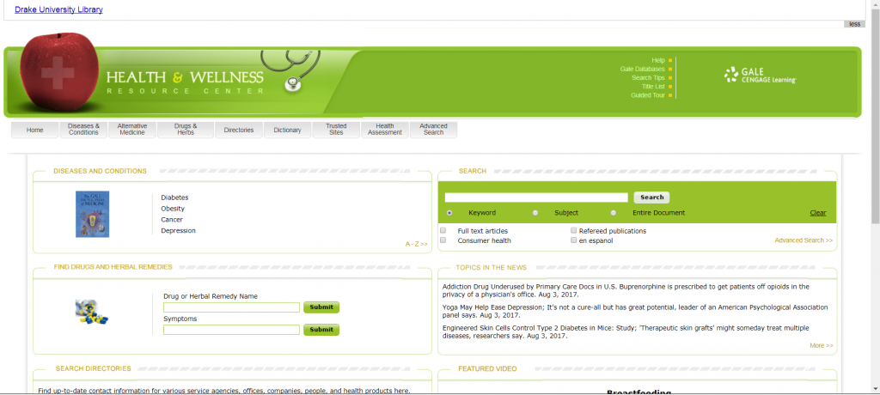
Task: Open the Guided Tour link
Action: pyautogui.click(x=648, y=95)
